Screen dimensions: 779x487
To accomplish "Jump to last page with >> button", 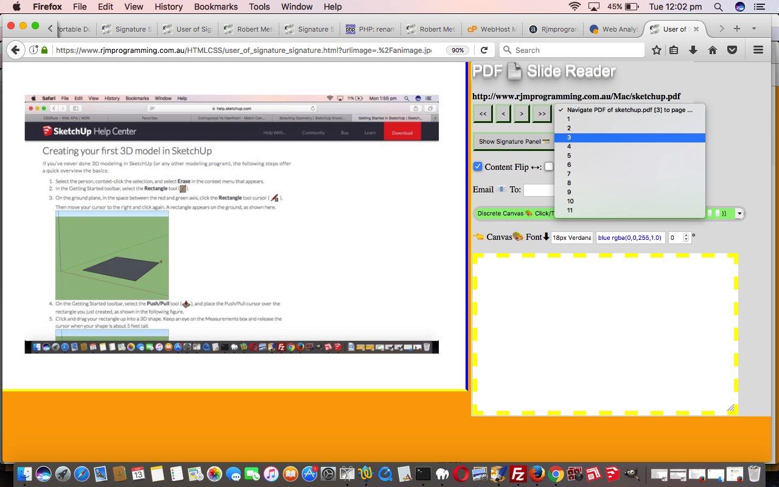I will tap(541, 114).
